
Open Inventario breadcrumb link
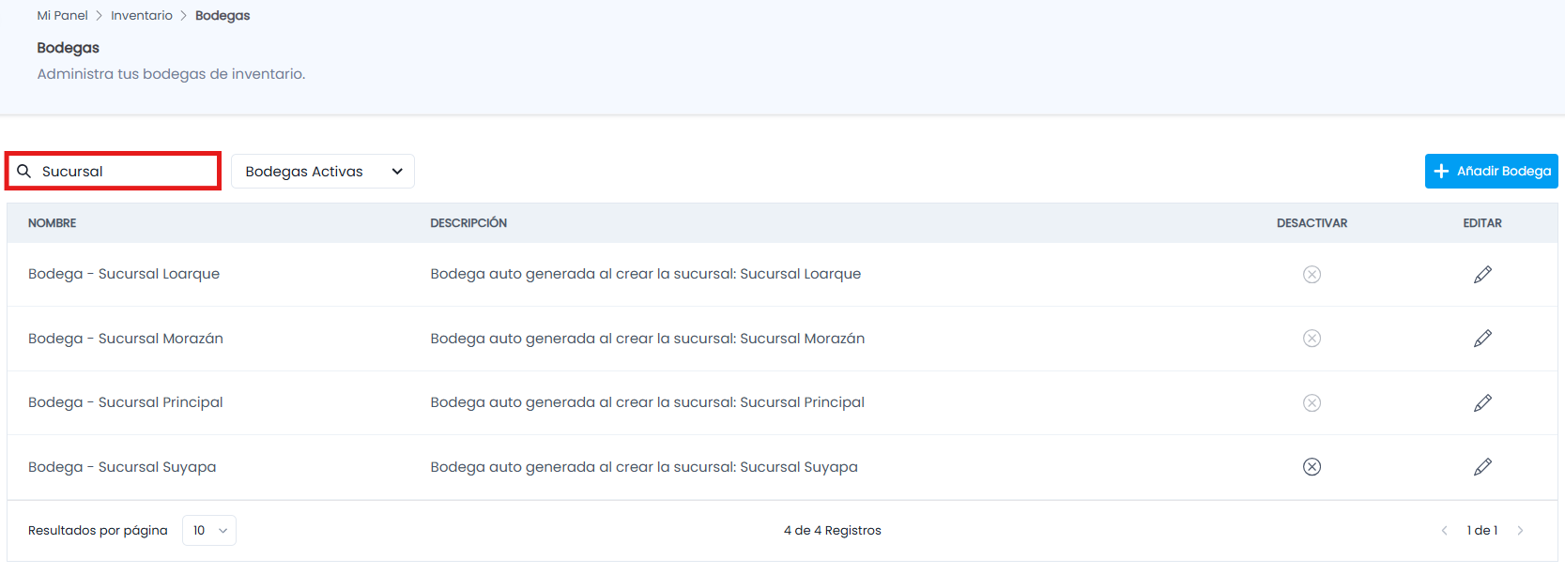click(x=142, y=16)
